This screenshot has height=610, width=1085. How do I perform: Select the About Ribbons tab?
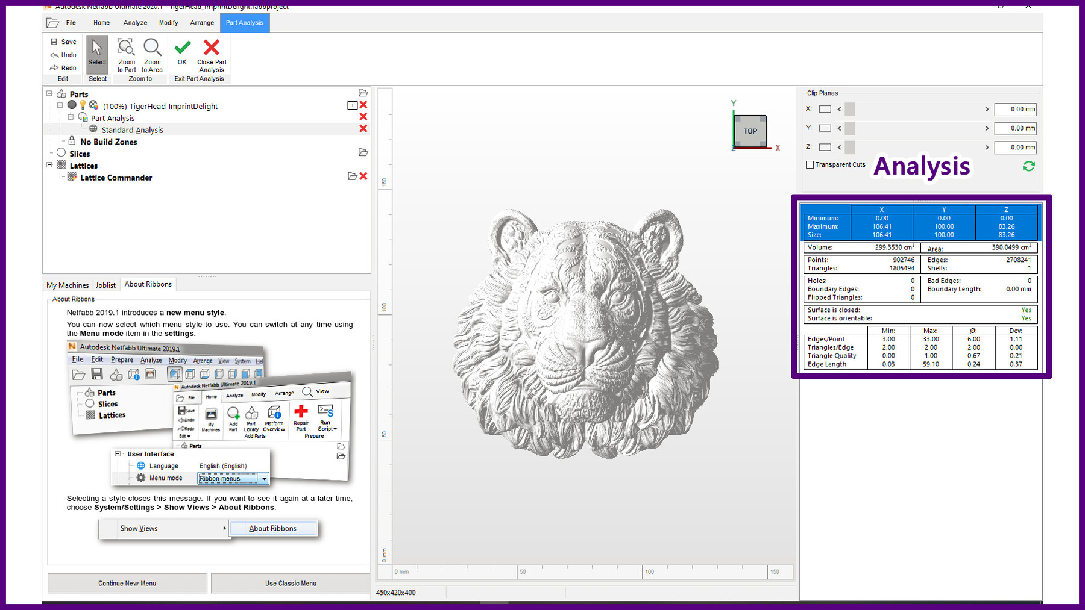click(148, 284)
